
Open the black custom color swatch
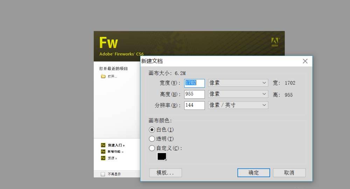(x=162, y=157)
